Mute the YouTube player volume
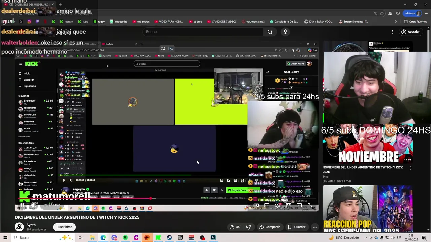This screenshot has height=242, width=431. pos(34,205)
